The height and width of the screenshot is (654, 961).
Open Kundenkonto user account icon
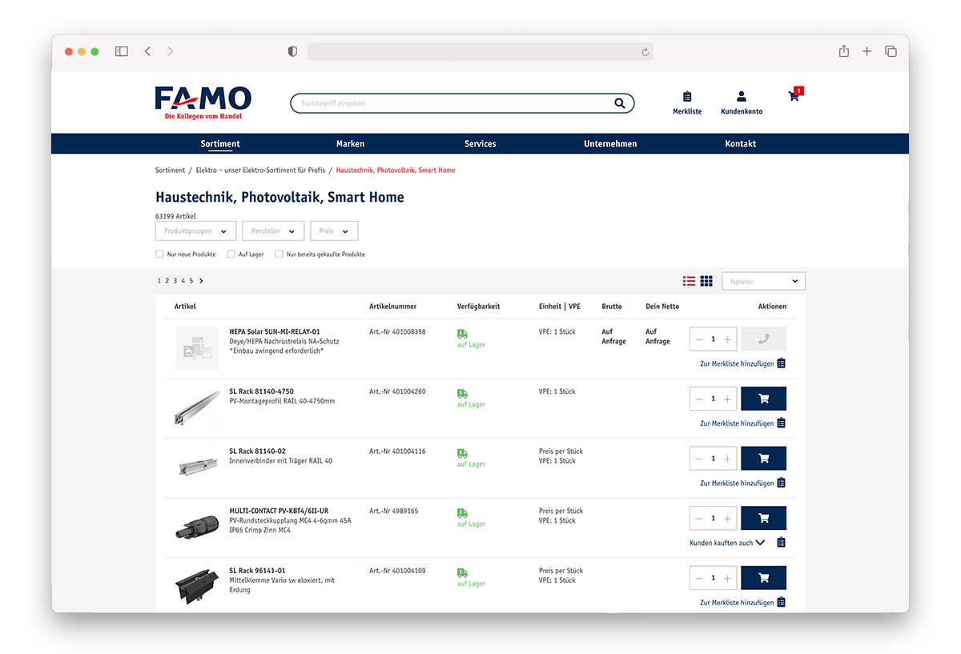click(x=742, y=97)
